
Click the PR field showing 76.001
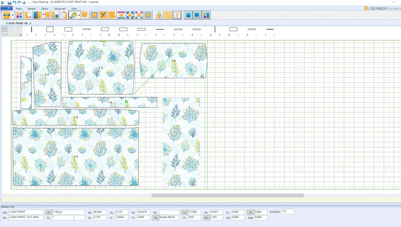point(216,212)
